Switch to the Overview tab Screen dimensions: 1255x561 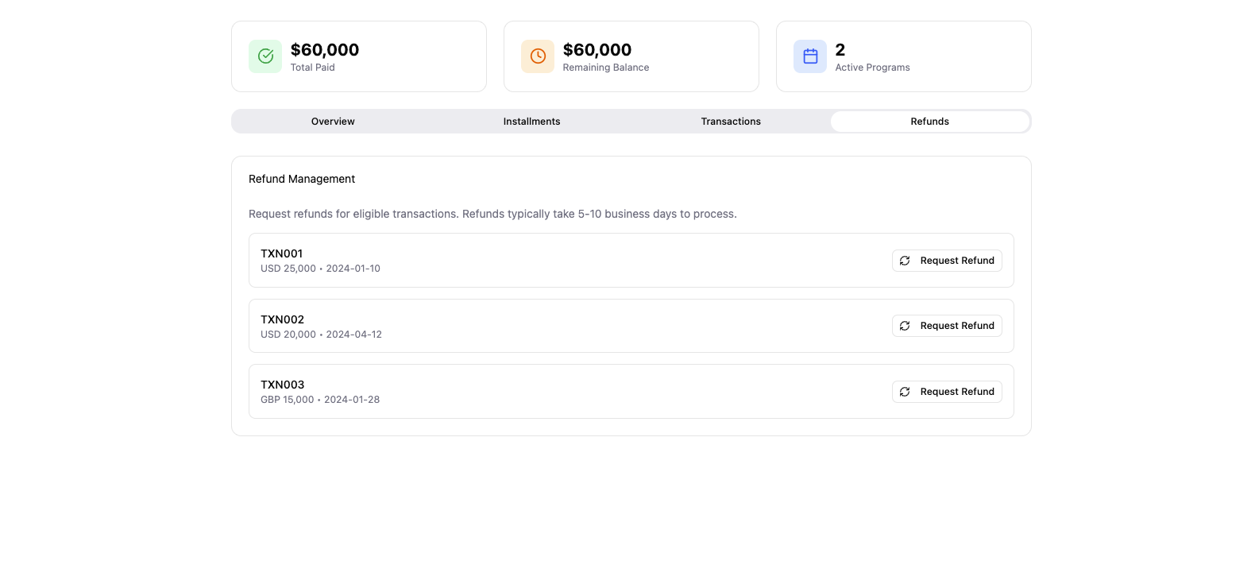click(333, 122)
